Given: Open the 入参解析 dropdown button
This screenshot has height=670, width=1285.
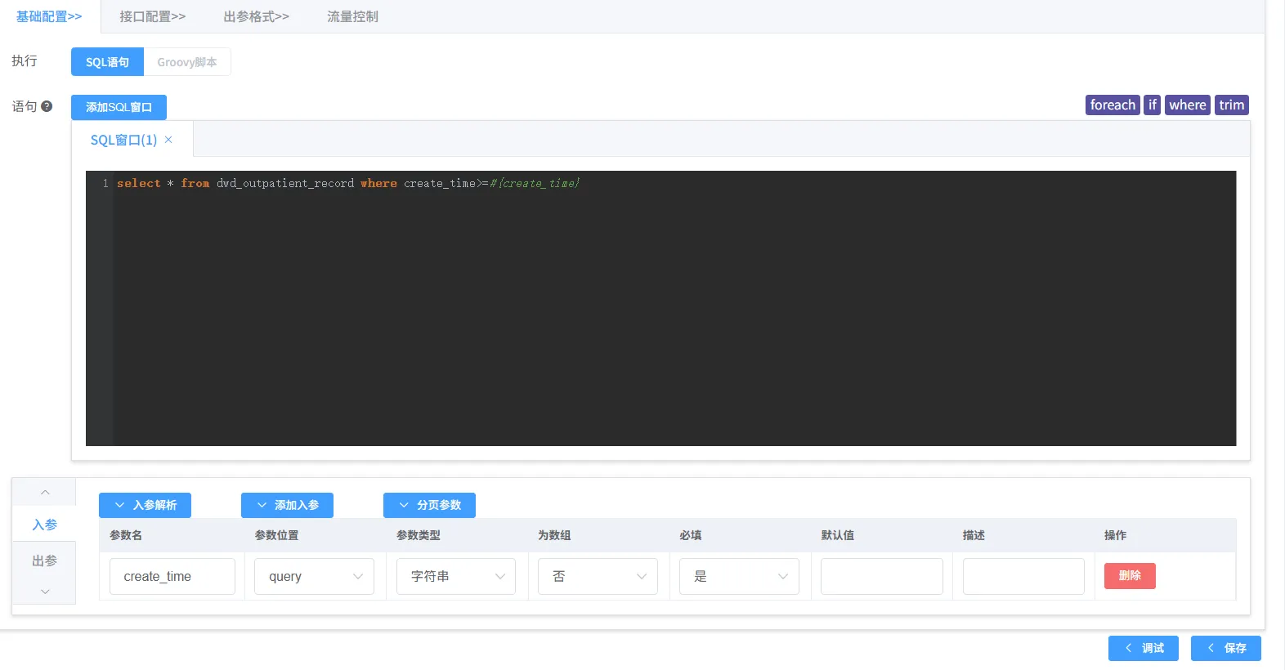Looking at the screenshot, I should tap(145, 505).
